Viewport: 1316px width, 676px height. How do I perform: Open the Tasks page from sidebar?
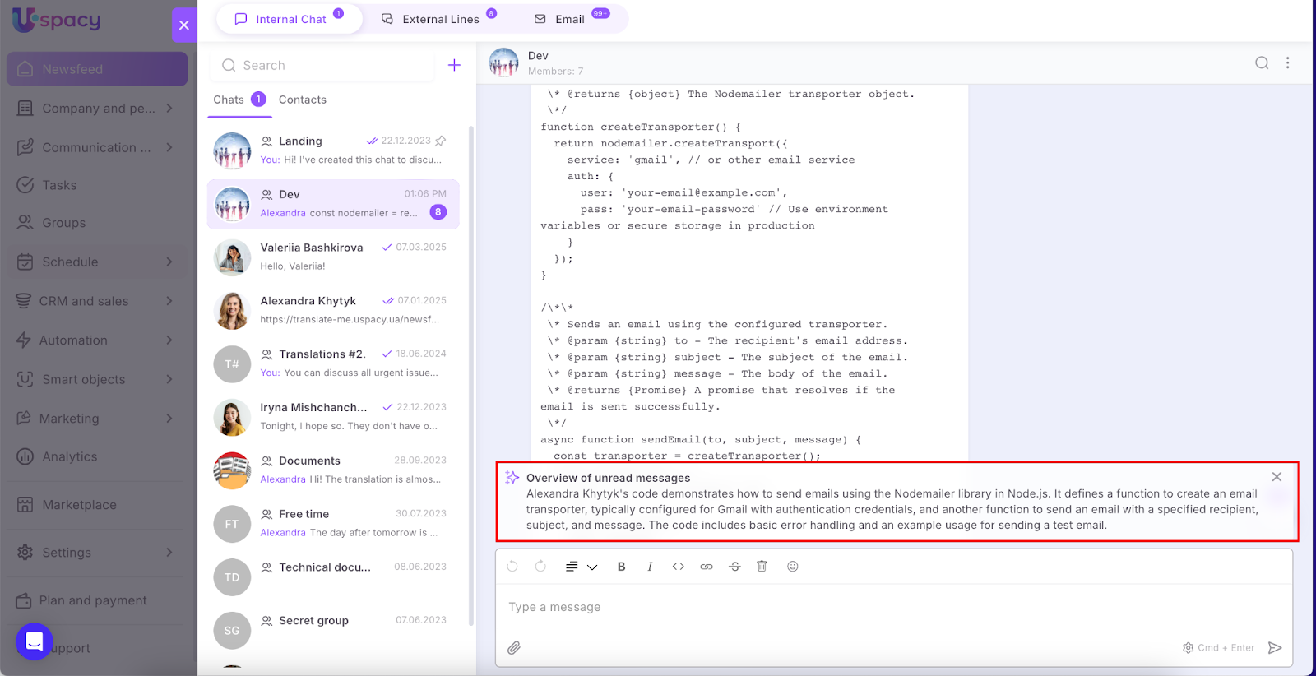59,185
